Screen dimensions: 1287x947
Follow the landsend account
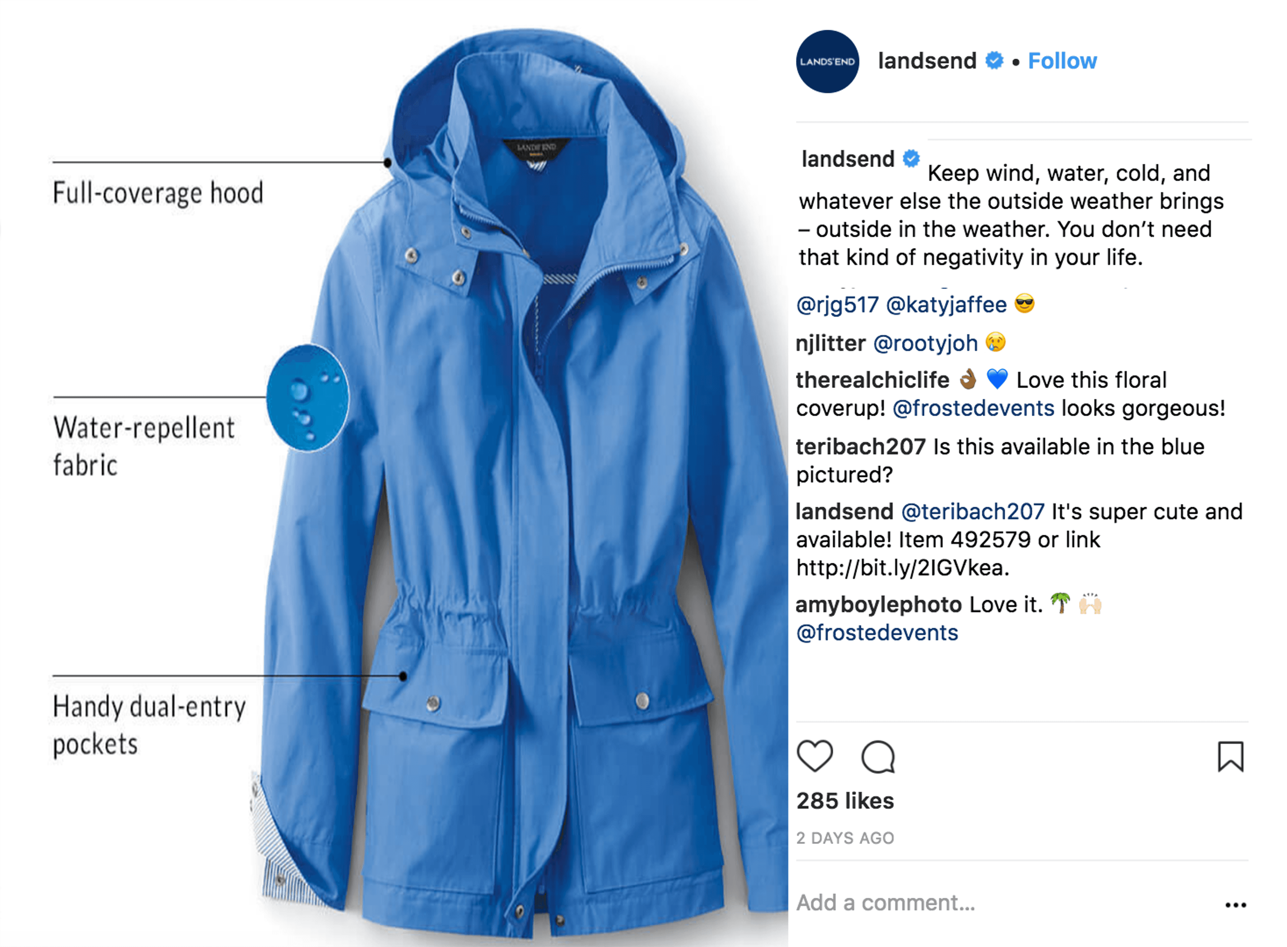pyautogui.click(x=1062, y=61)
